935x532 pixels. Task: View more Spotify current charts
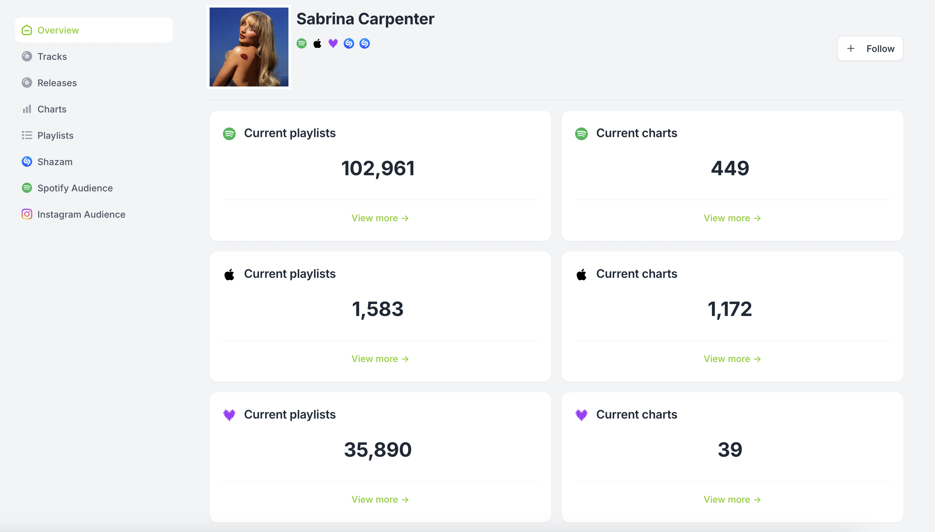[732, 218]
